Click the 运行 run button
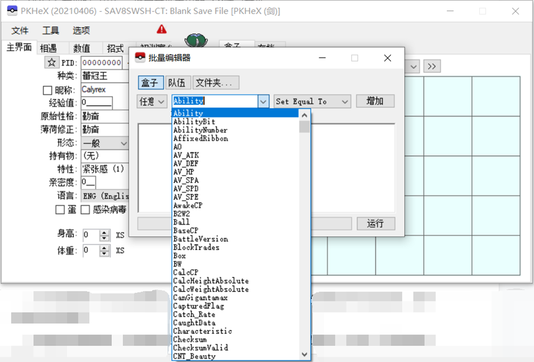The image size is (534, 362). click(376, 224)
